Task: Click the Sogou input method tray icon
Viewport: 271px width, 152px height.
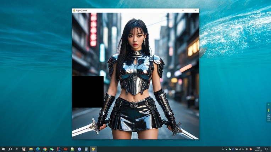Action: (x=251, y=149)
